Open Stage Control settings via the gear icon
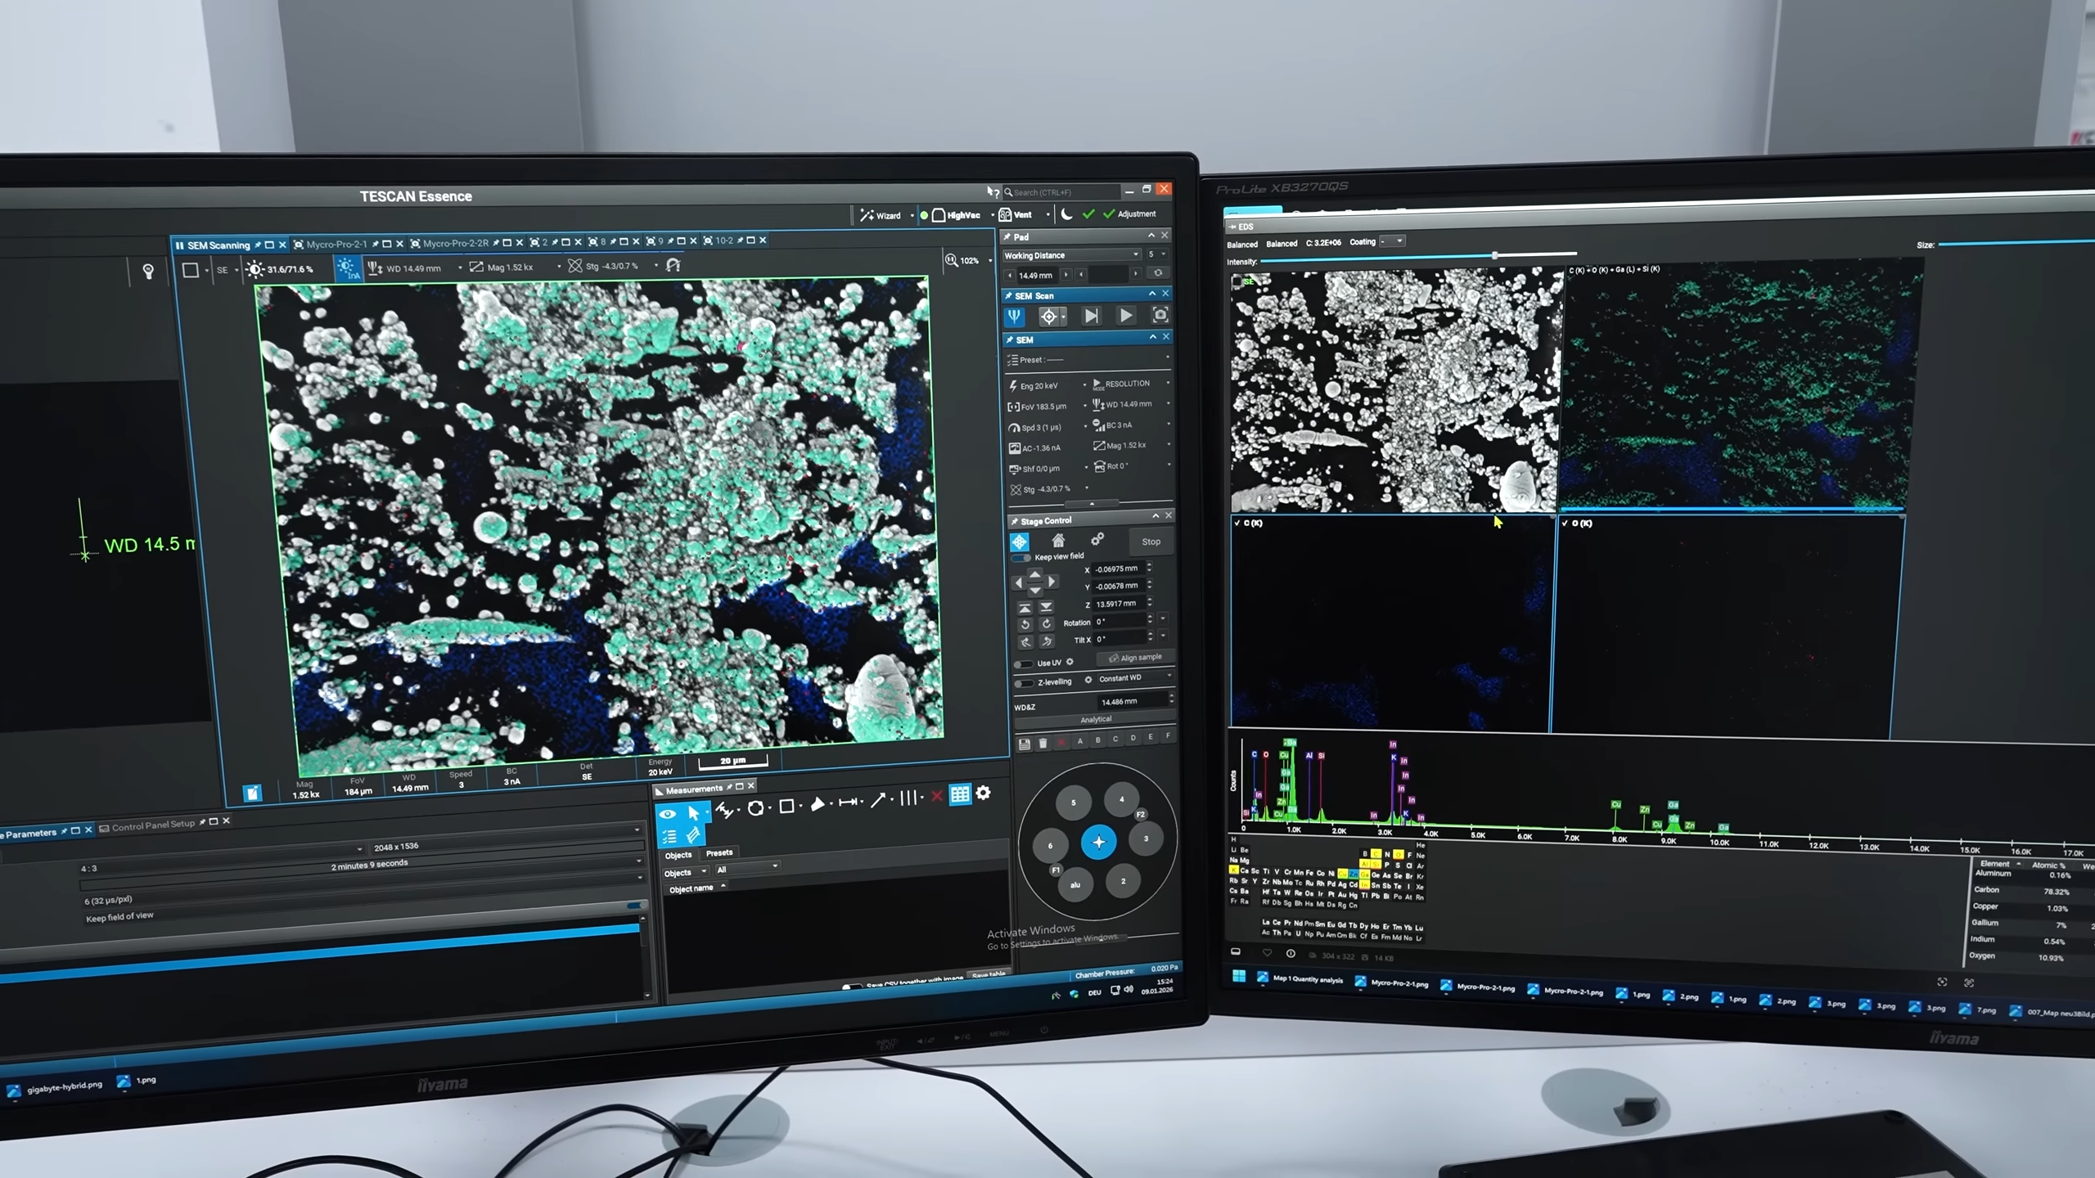2095x1178 pixels. tap(1098, 540)
